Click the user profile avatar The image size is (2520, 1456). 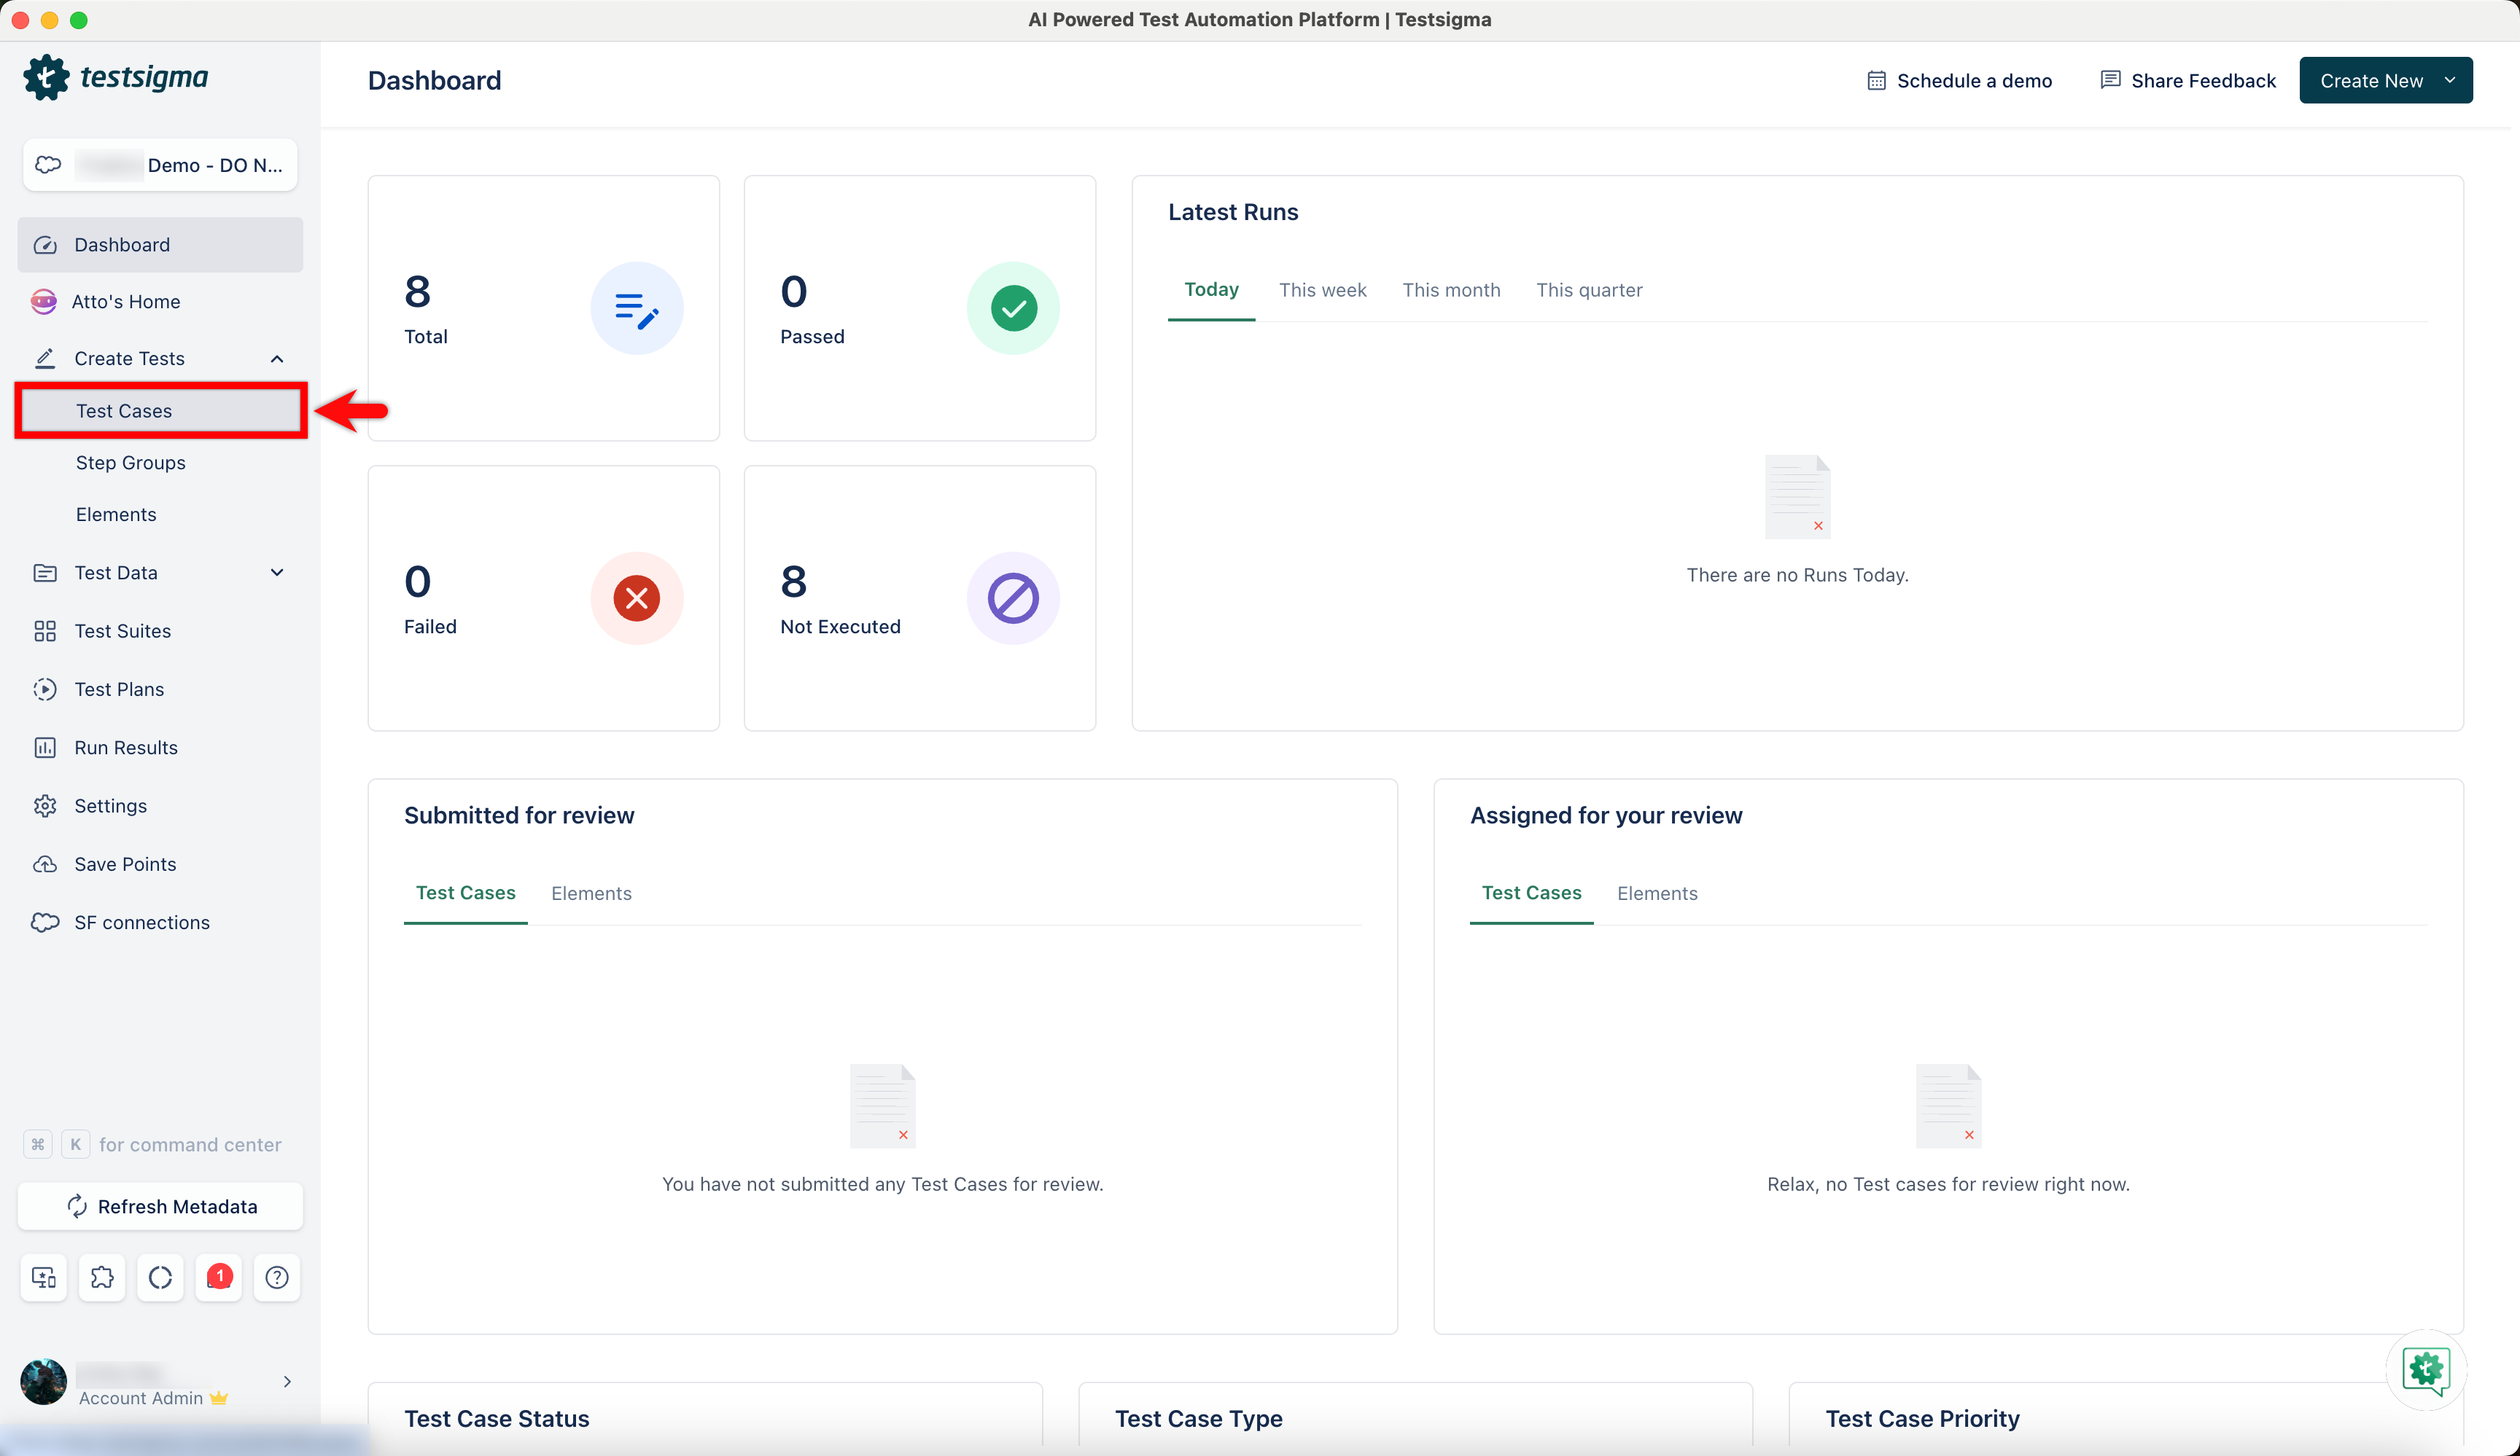[x=43, y=1382]
